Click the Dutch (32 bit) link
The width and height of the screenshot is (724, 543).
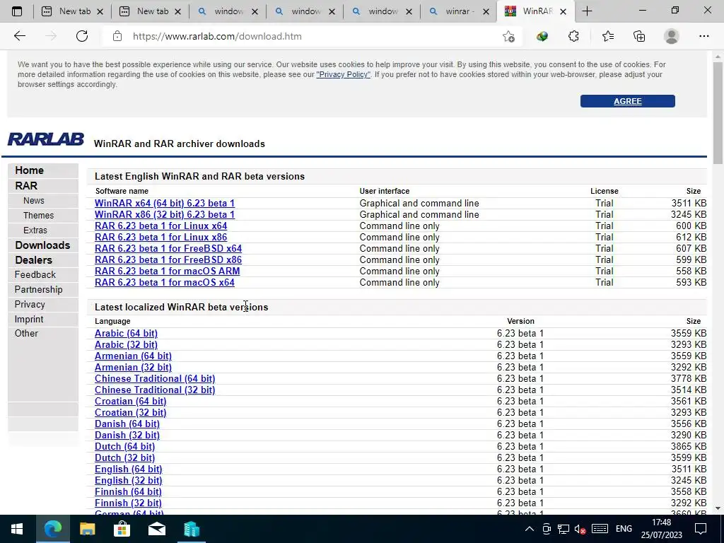(x=124, y=458)
